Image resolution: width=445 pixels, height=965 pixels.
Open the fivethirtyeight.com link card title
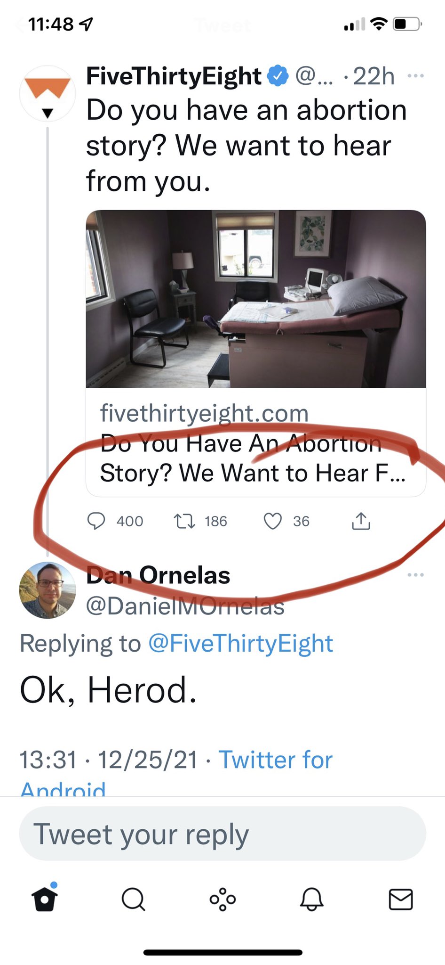coord(252,458)
